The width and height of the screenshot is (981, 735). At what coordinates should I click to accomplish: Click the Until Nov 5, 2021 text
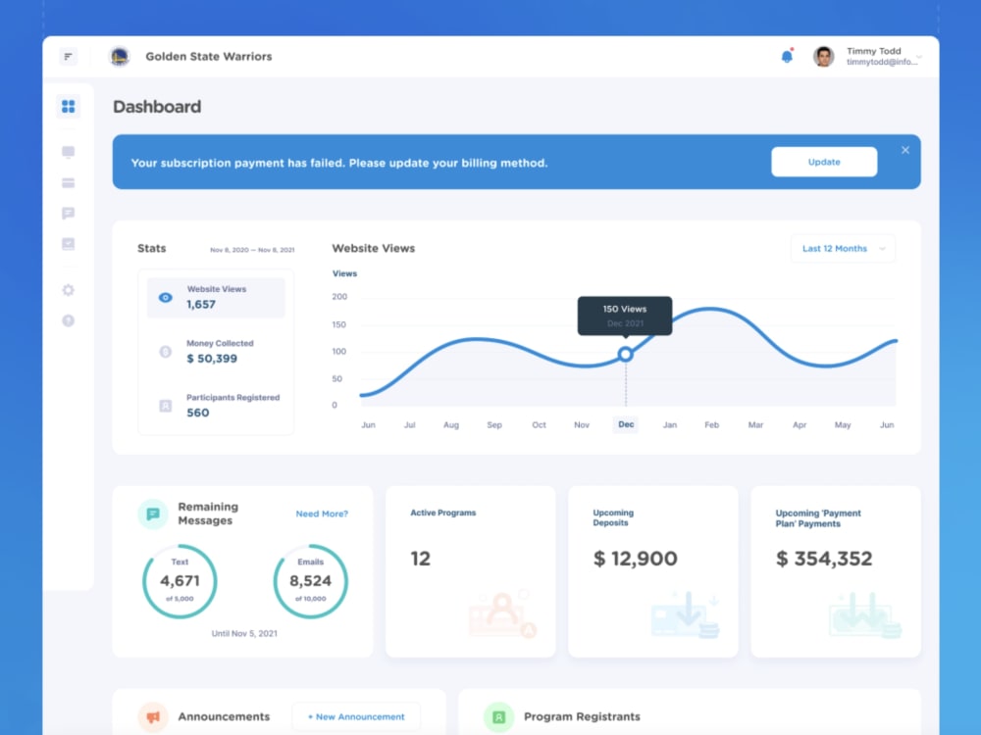click(x=244, y=633)
